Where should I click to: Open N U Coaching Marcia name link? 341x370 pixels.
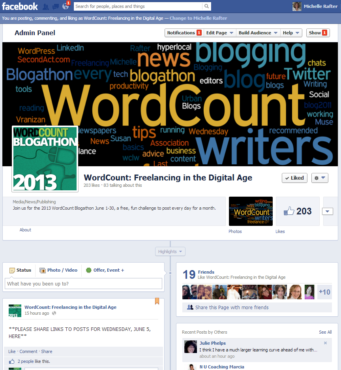click(222, 367)
